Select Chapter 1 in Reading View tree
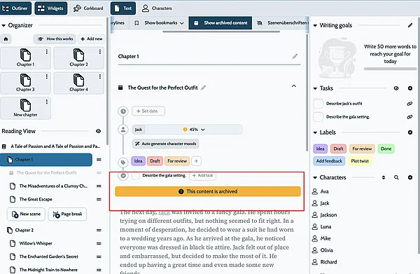Screen dimensions: 420x274 [x=46, y=160]
